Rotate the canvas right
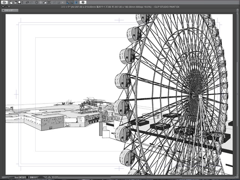240x180 pixels. click(51, 177)
